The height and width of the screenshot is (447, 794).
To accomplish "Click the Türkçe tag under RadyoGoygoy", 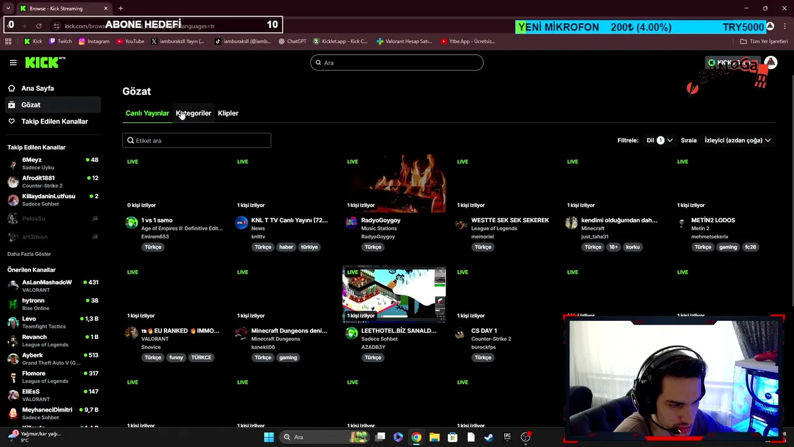I will point(373,247).
